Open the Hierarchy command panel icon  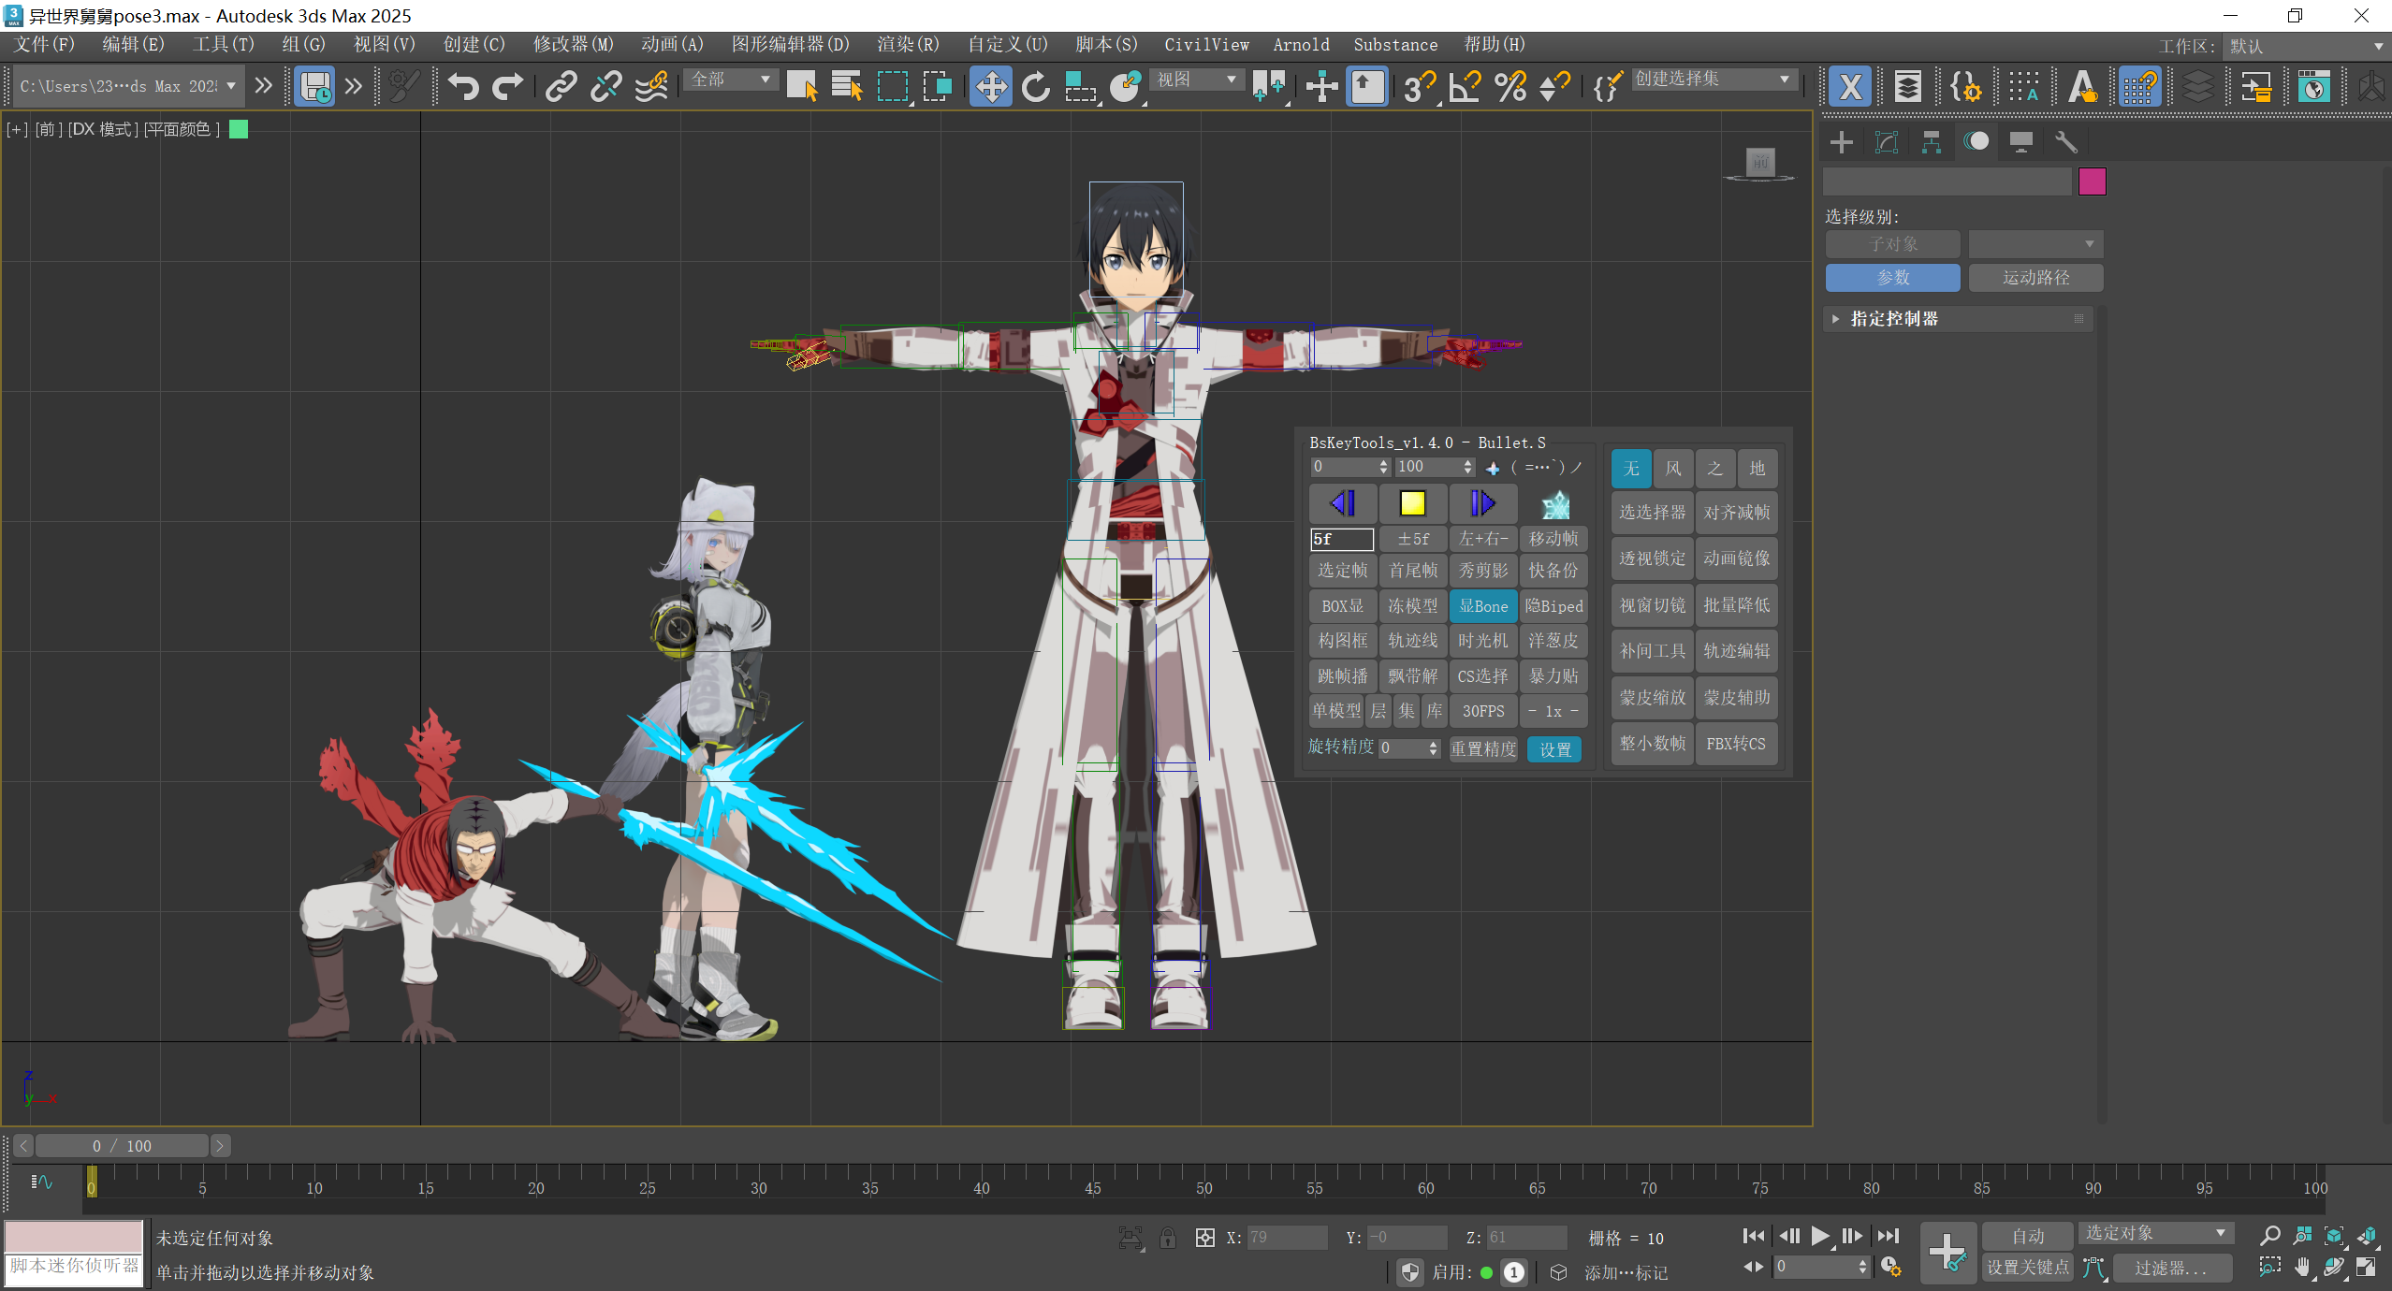pos(1931,142)
